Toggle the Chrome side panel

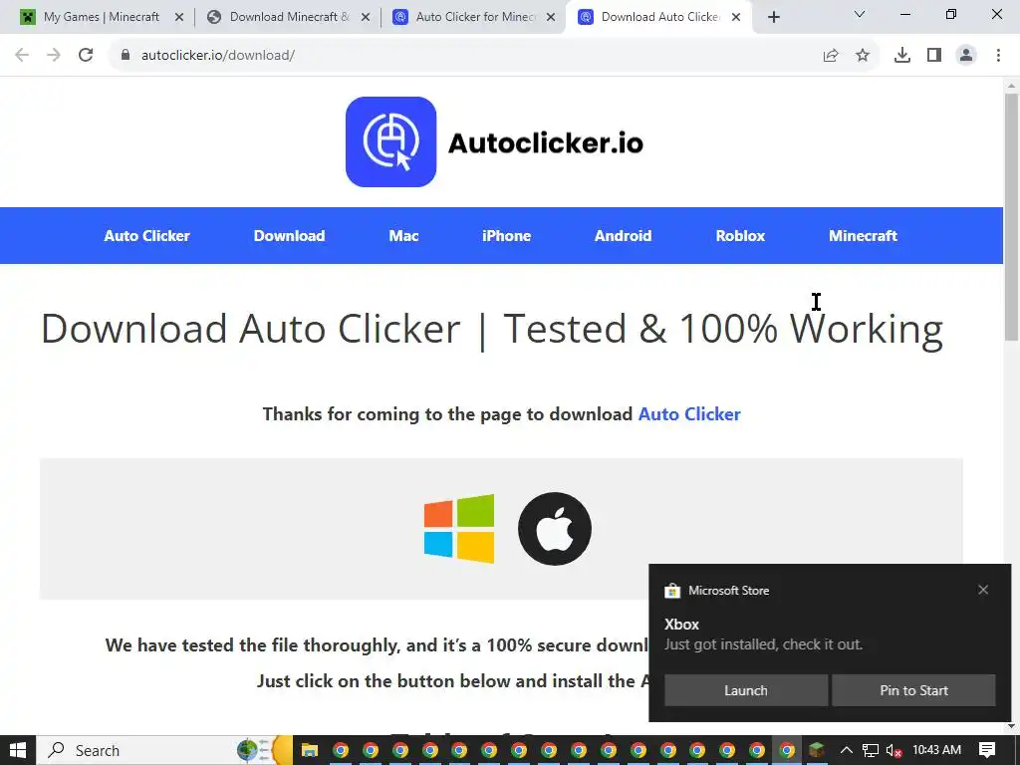(x=934, y=56)
